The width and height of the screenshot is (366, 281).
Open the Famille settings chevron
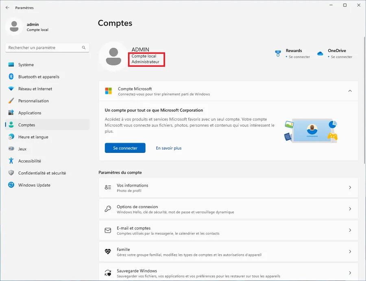point(350,252)
